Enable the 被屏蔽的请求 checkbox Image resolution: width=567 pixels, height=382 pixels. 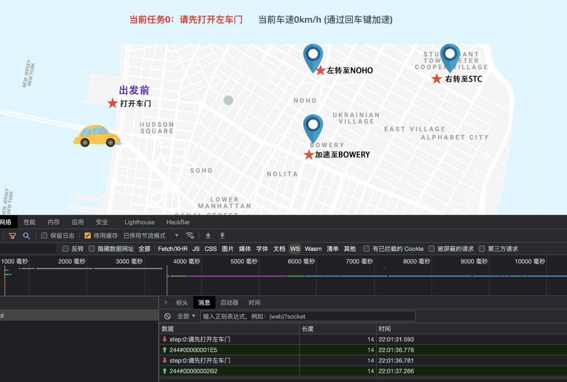tap(432, 249)
